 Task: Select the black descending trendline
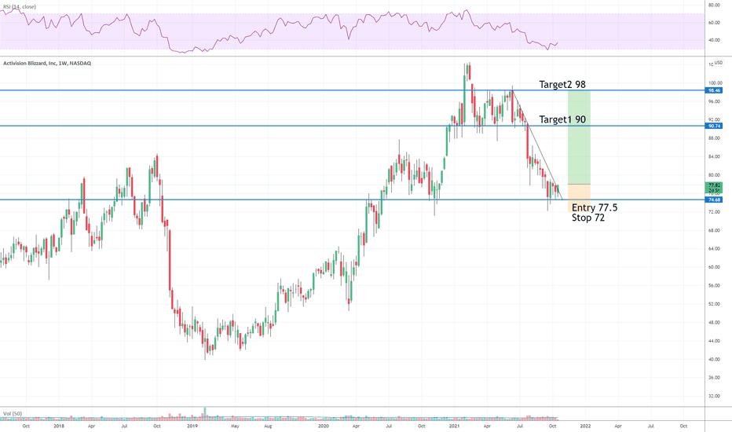538,145
